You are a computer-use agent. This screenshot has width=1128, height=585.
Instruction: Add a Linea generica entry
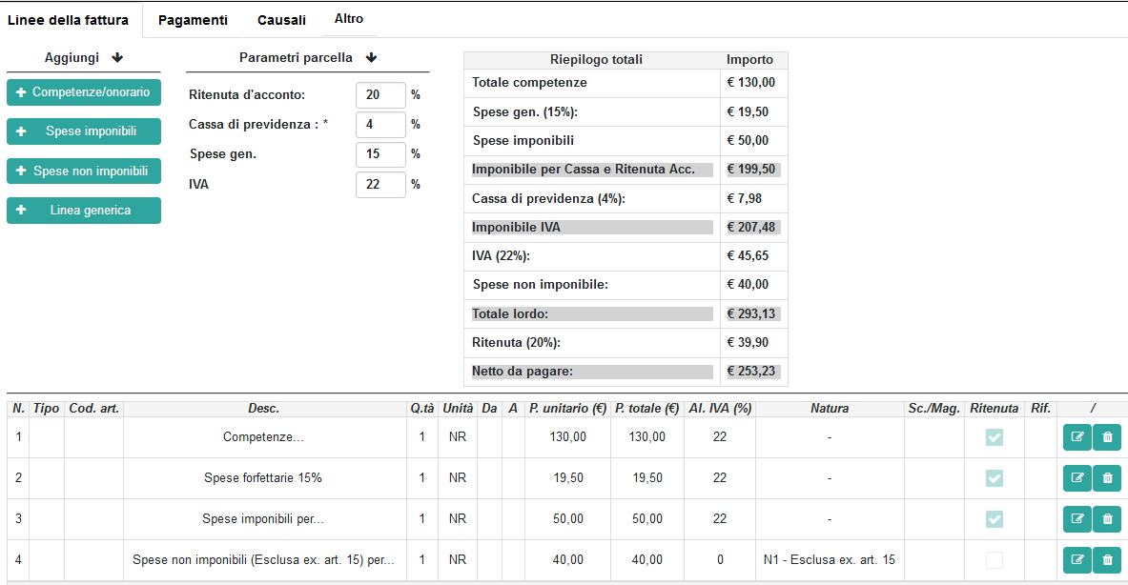coord(84,211)
